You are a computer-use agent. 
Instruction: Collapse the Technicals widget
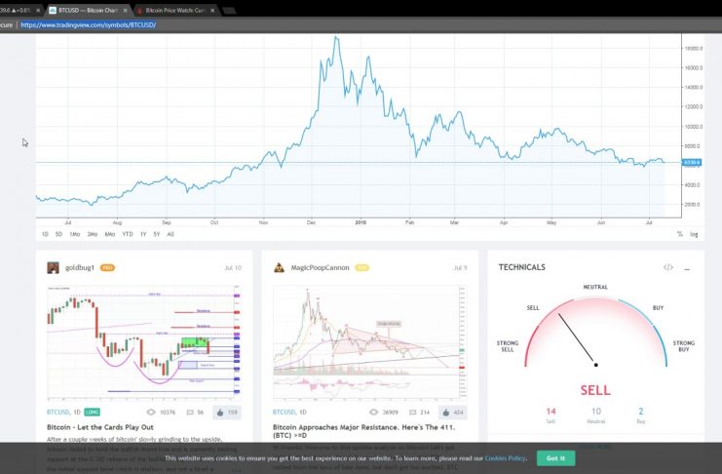[687, 268]
